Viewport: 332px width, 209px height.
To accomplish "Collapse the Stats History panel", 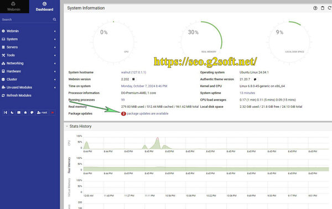I will pyautogui.click(x=67, y=126).
